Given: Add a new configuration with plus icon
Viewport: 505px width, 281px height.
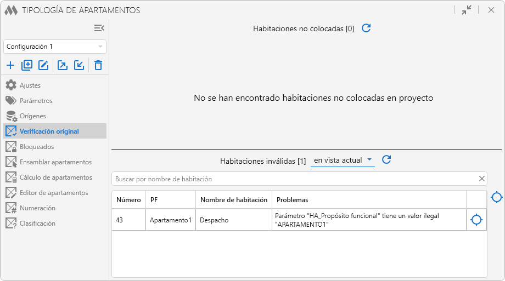Looking at the screenshot, I should point(10,66).
